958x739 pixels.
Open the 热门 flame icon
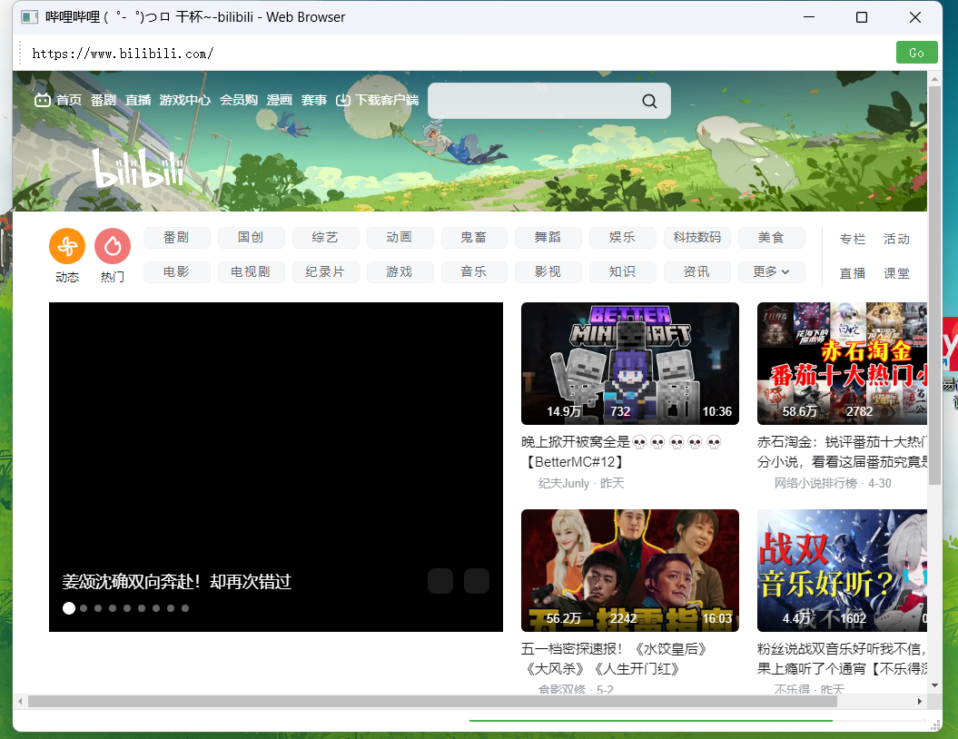[x=113, y=246]
